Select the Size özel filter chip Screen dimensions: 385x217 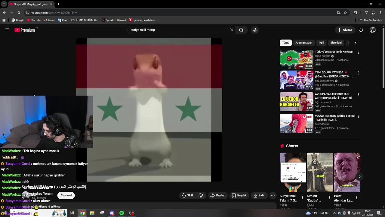coord(336,42)
